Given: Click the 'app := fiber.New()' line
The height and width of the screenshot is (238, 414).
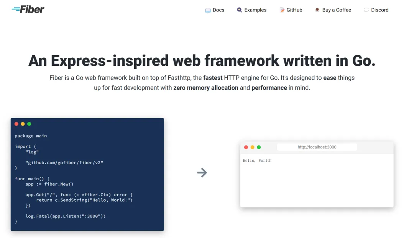Looking at the screenshot, I should click(x=49, y=184).
